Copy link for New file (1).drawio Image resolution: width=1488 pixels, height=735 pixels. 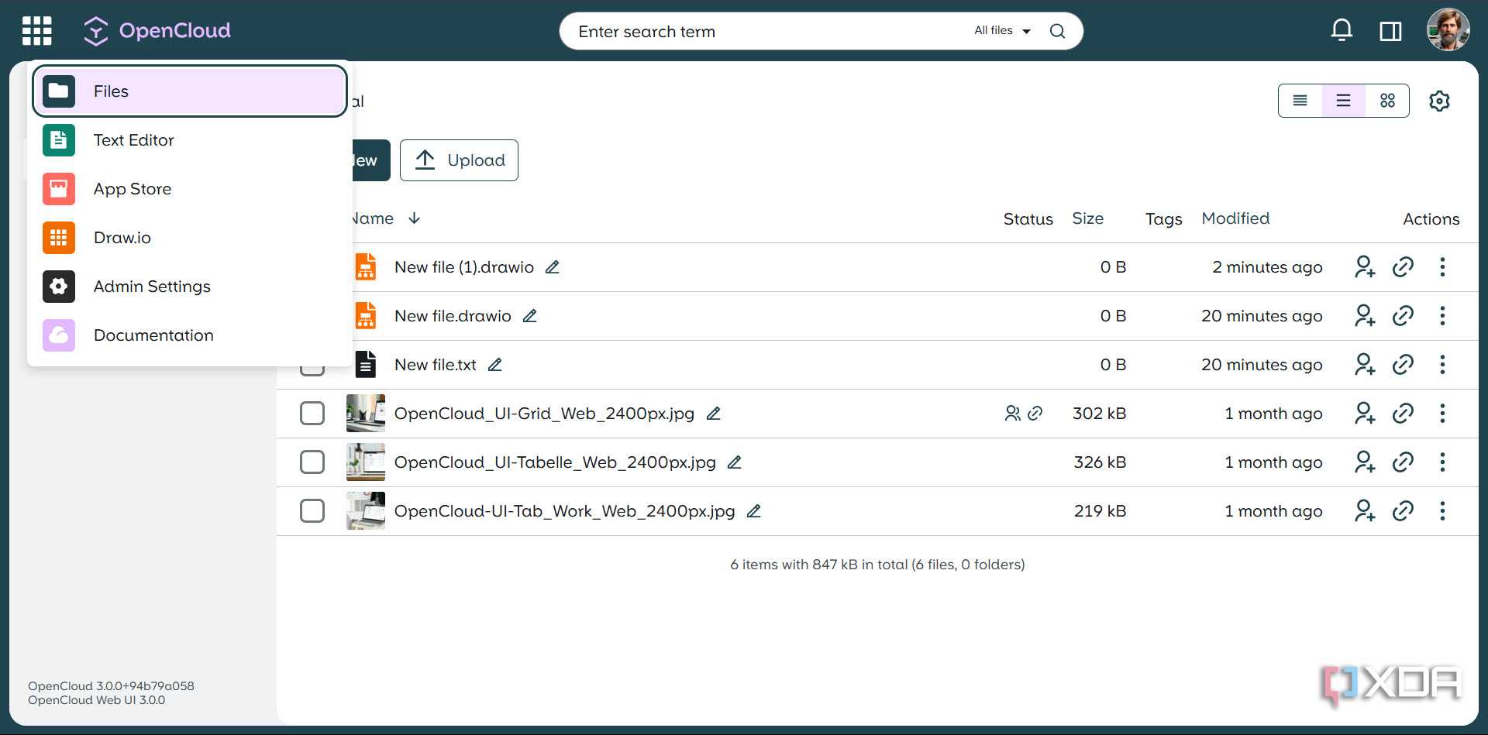1403,266
